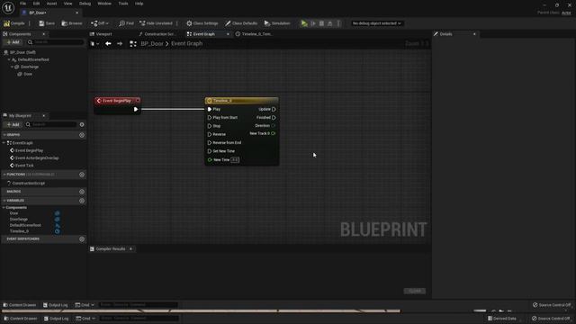Select BP_Door (Self) in Components

20,52
